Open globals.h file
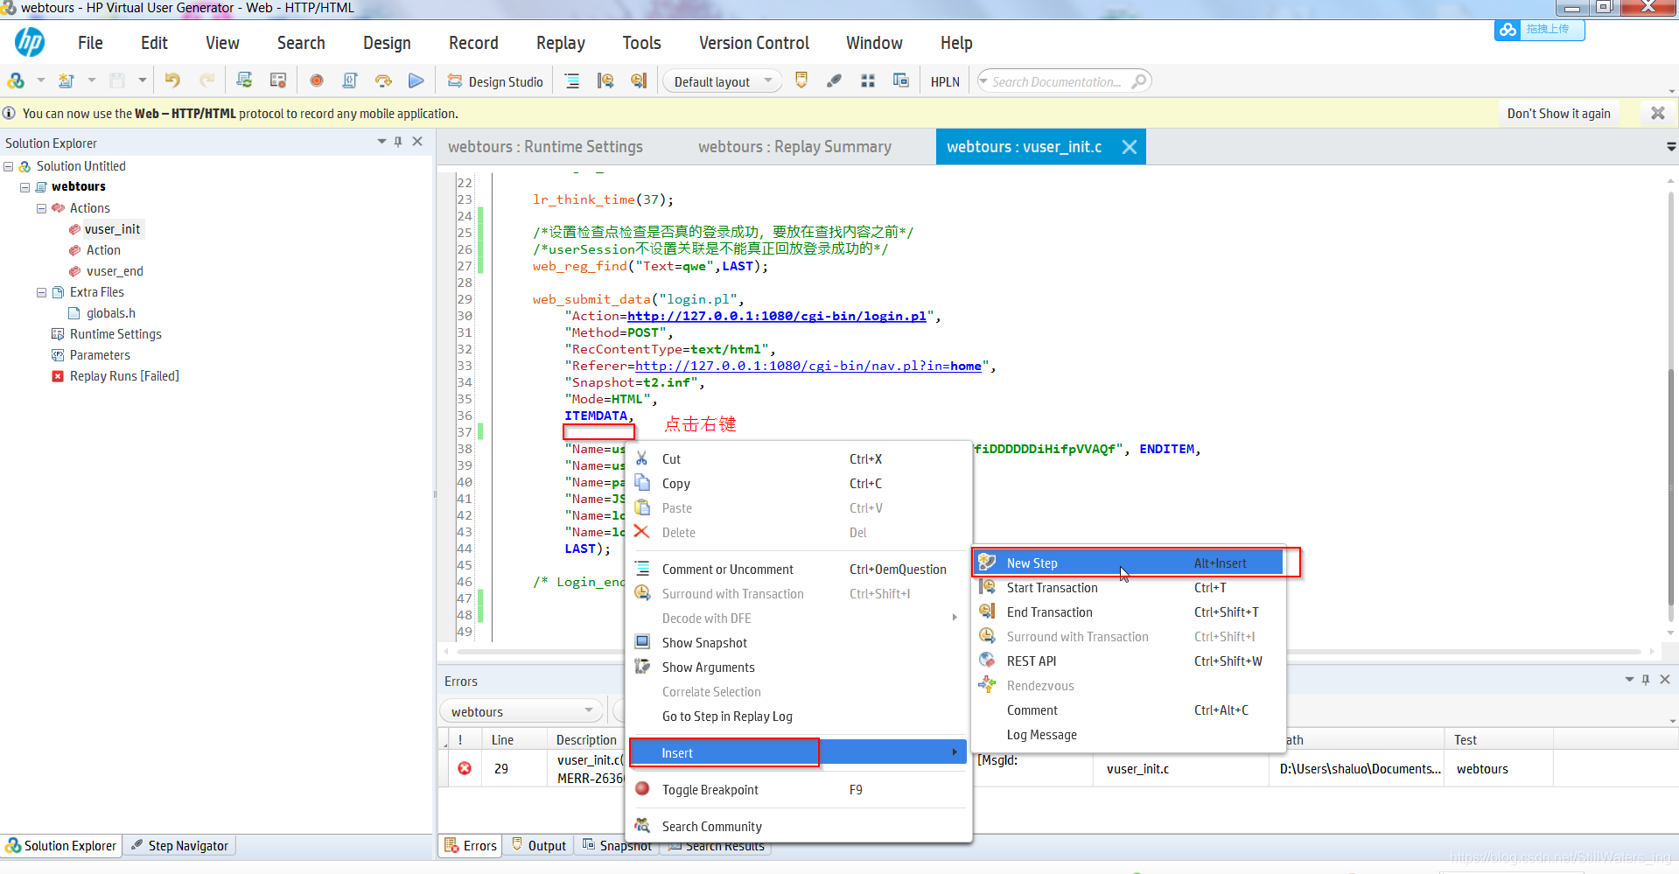1679x874 pixels. pos(110,313)
